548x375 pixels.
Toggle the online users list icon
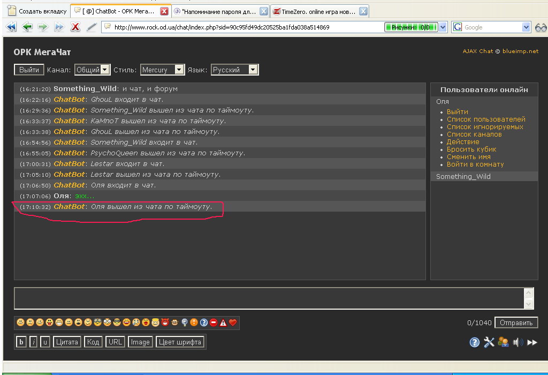coord(503,342)
